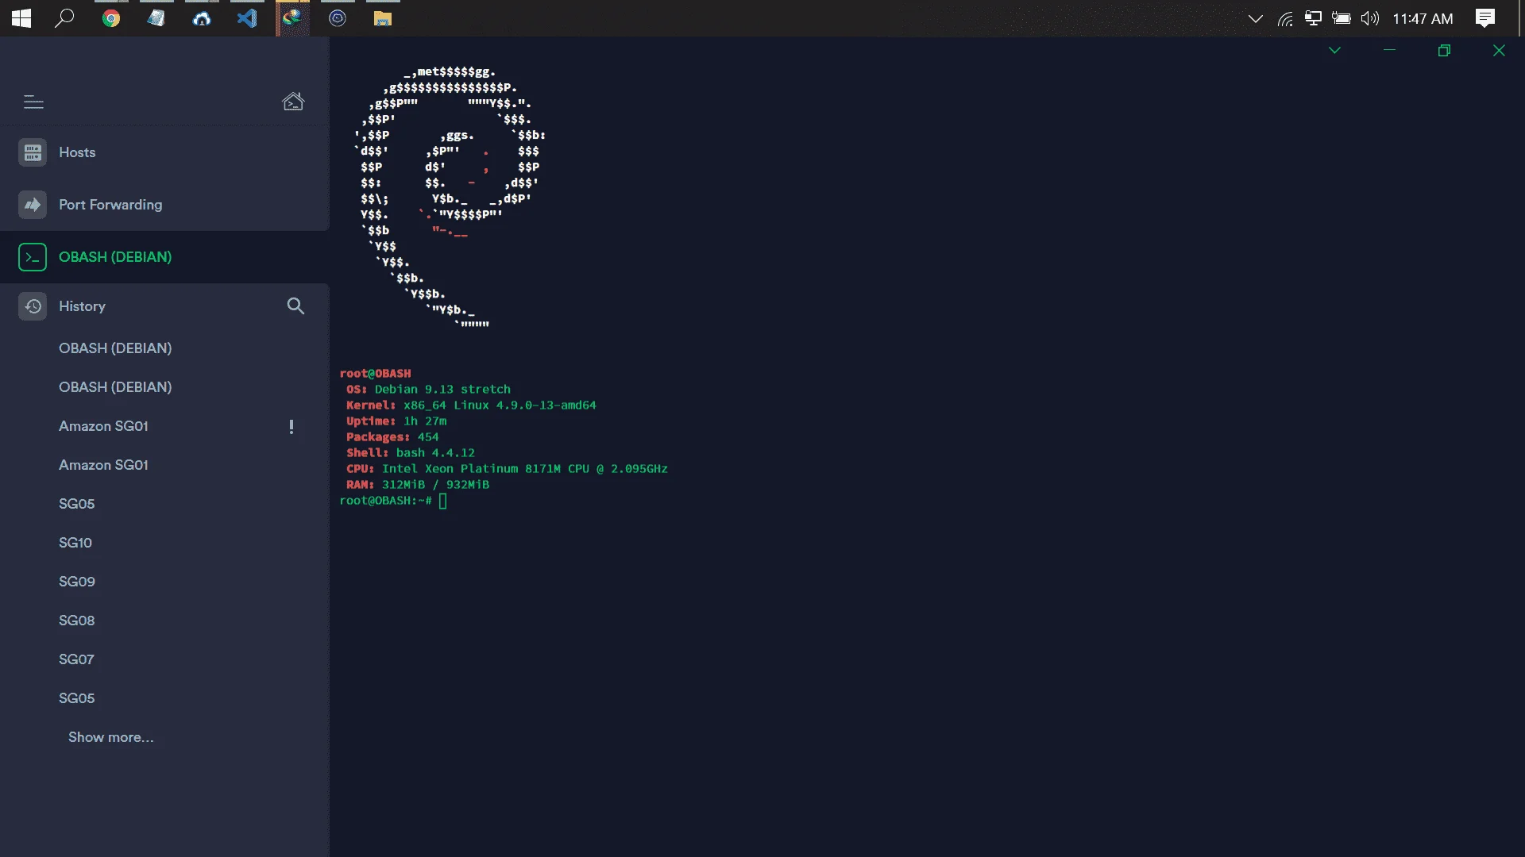
Task: Open Port Forwarding section
Action: point(164,205)
